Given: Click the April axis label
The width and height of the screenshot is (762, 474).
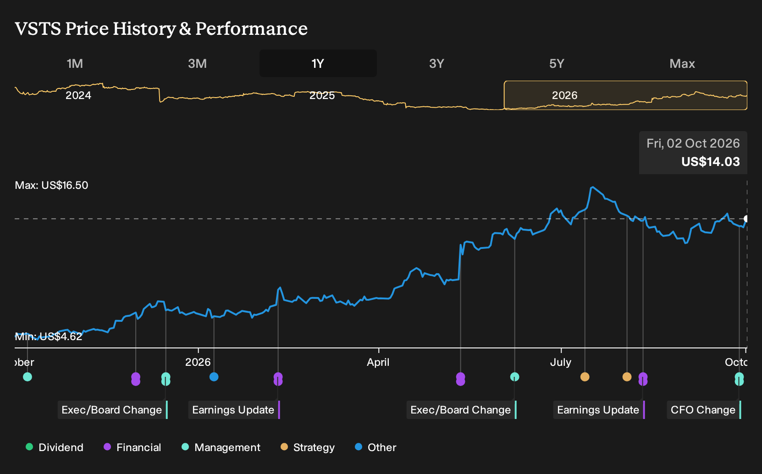Looking at the screenshot, I should point(378,362).
